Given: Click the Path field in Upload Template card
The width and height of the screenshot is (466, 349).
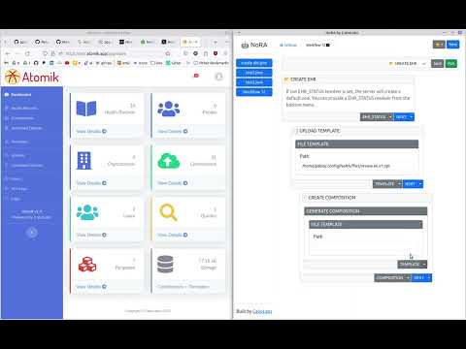Looking at the screenshot, I should 356,166.
